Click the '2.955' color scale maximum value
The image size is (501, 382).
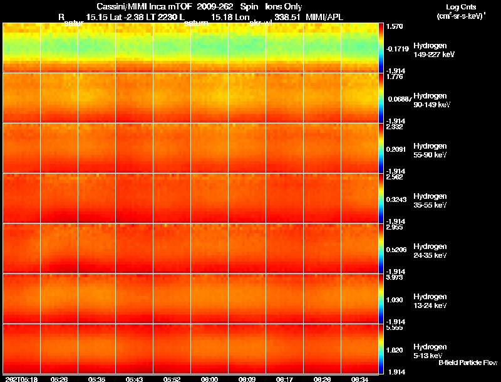coord(395,228)
